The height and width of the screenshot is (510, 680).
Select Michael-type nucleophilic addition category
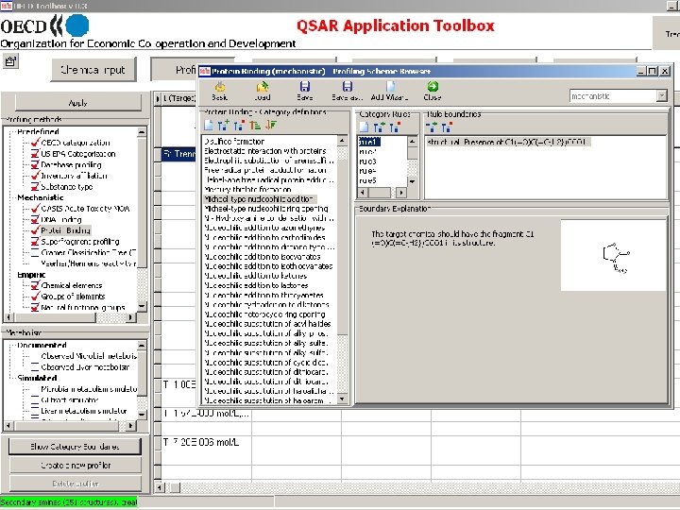[259, 199]
